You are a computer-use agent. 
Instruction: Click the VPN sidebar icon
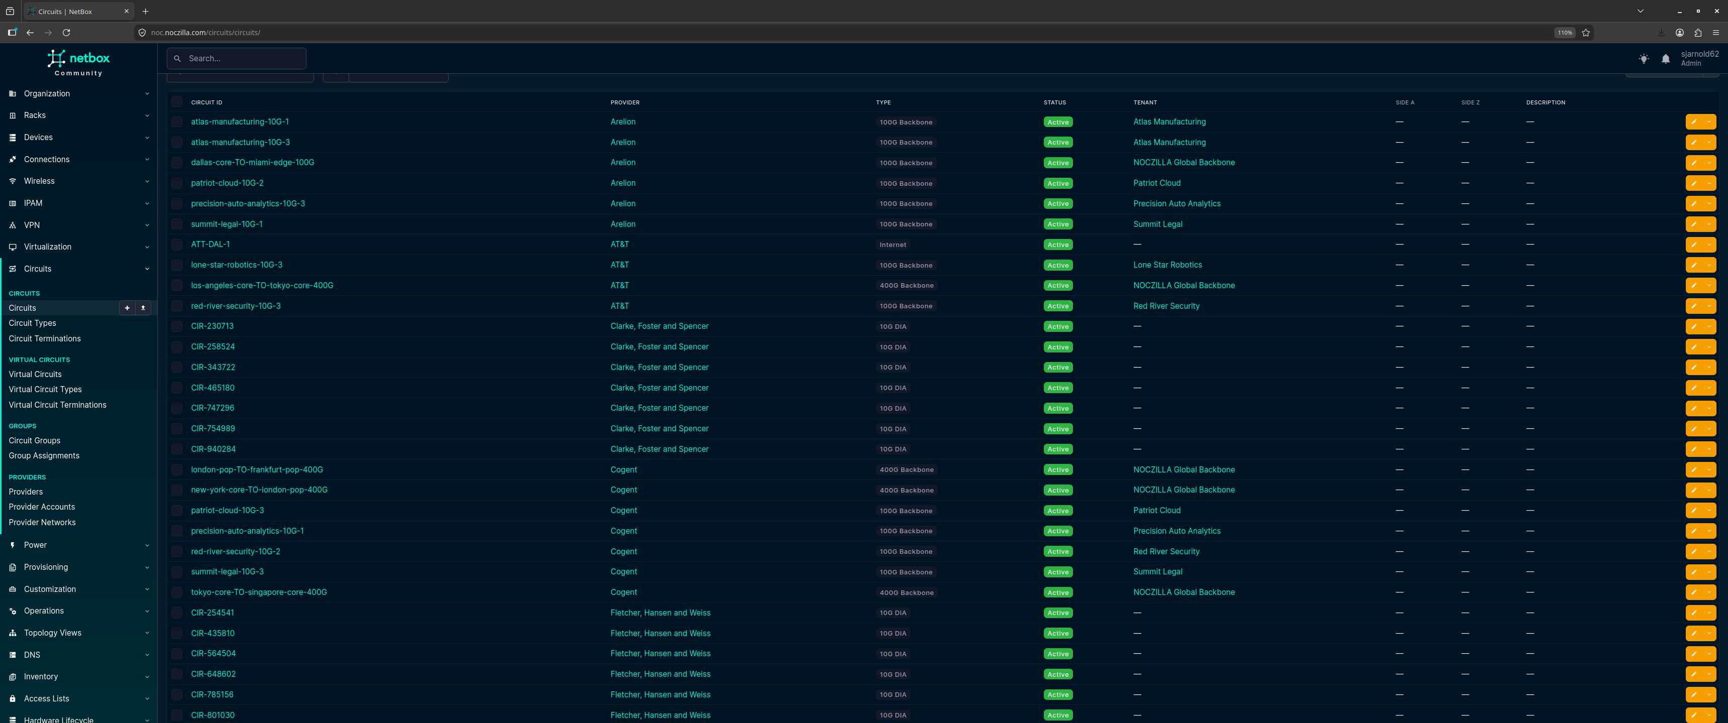[12, 225]
